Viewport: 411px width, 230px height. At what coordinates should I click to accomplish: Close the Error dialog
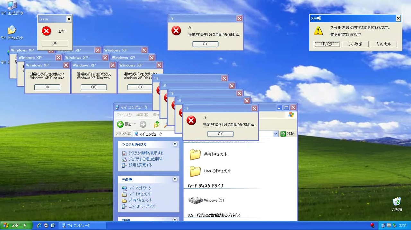pyautogui.click(x=69, y=19)
